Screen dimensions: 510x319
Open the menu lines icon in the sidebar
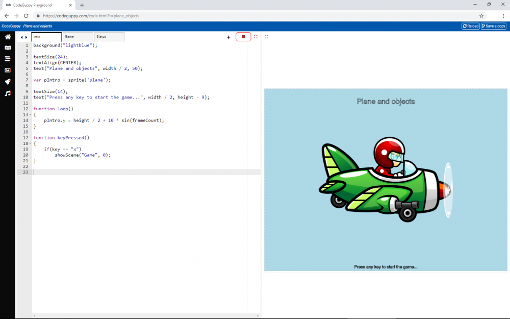click(x=8, y=59)
